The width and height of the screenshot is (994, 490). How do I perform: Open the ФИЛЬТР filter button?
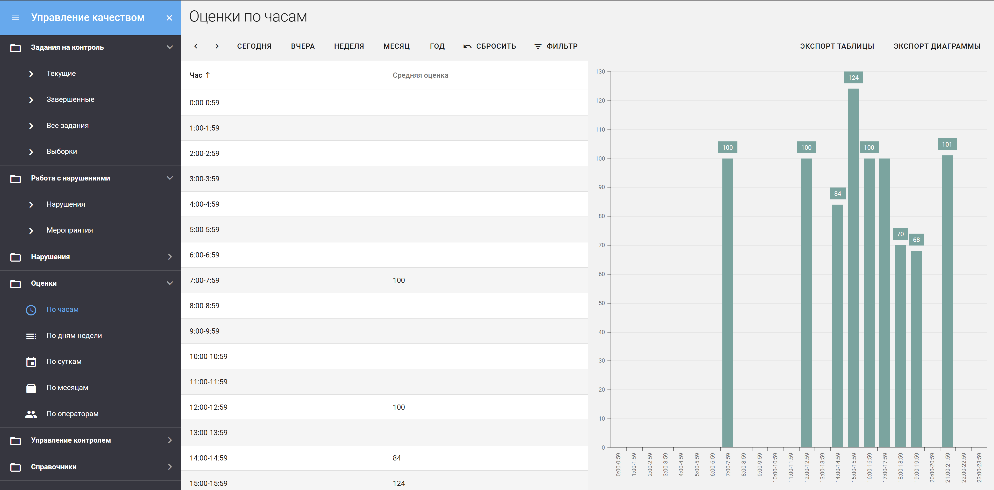tap(556, 46)
